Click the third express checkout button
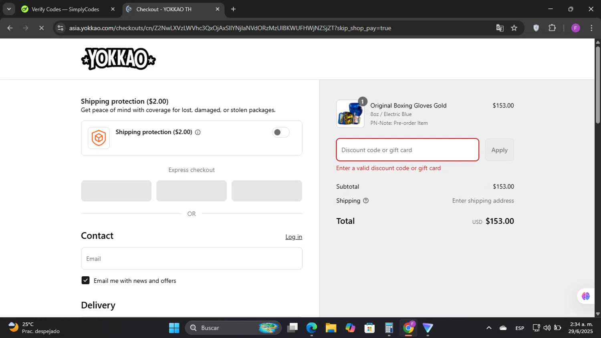The height and width of the screenshot is (338, 601). [x=267, y=190]
